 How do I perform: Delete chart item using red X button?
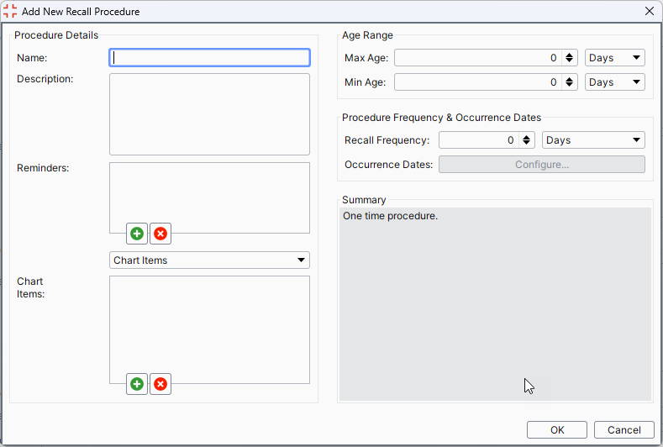160,384
